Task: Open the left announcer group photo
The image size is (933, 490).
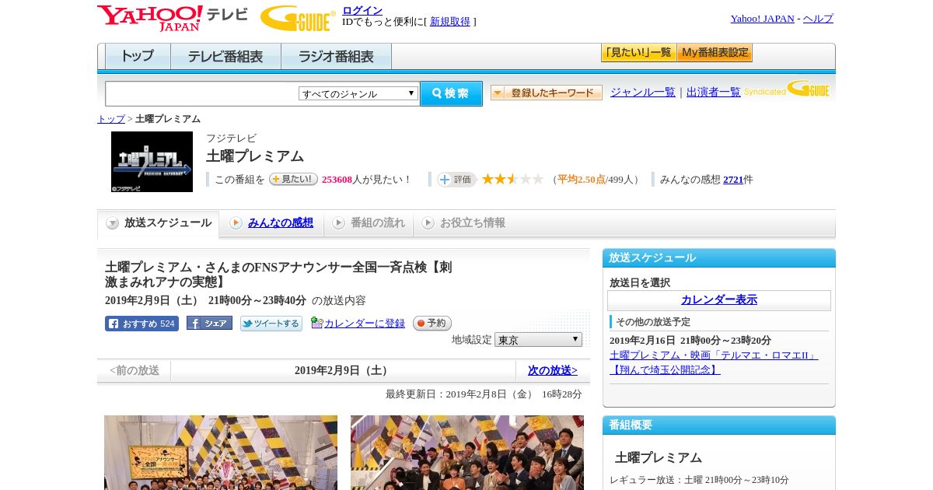Action: click(221, 453)
